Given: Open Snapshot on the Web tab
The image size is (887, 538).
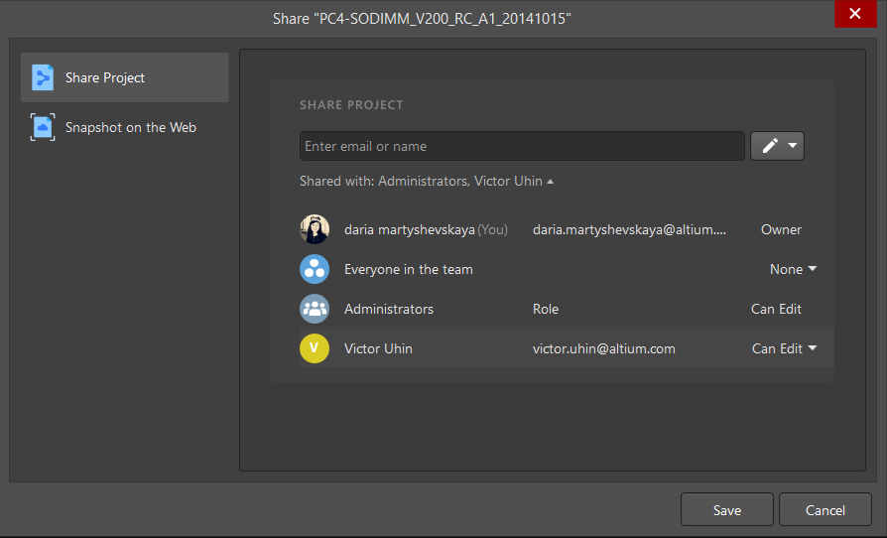Looking at the screenshot, I should [124, 127].
